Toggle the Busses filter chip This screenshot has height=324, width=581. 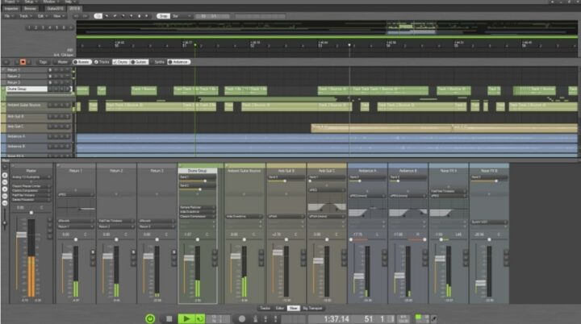point(82,61)
